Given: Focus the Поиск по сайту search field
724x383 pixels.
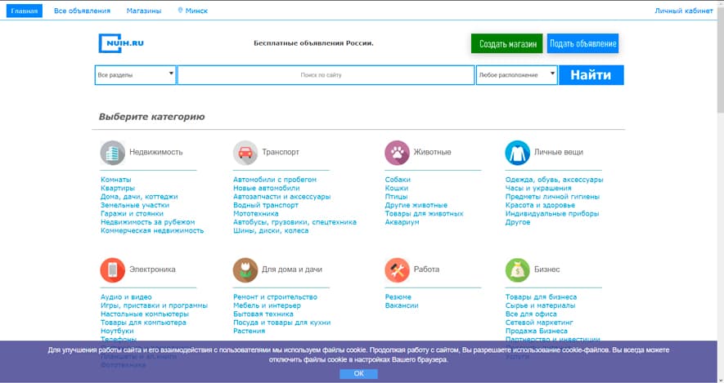Looking at the screenshot, I should coord(326,75).
